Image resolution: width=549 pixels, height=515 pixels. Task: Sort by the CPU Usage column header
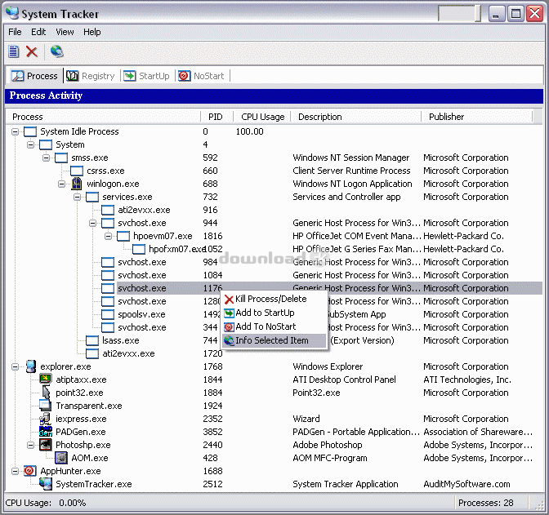262,117
